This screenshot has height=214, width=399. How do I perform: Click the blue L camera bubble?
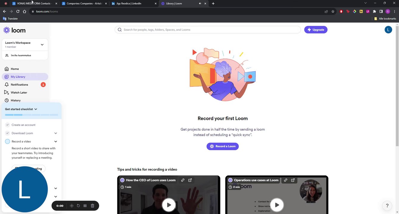tap(25, 189)
